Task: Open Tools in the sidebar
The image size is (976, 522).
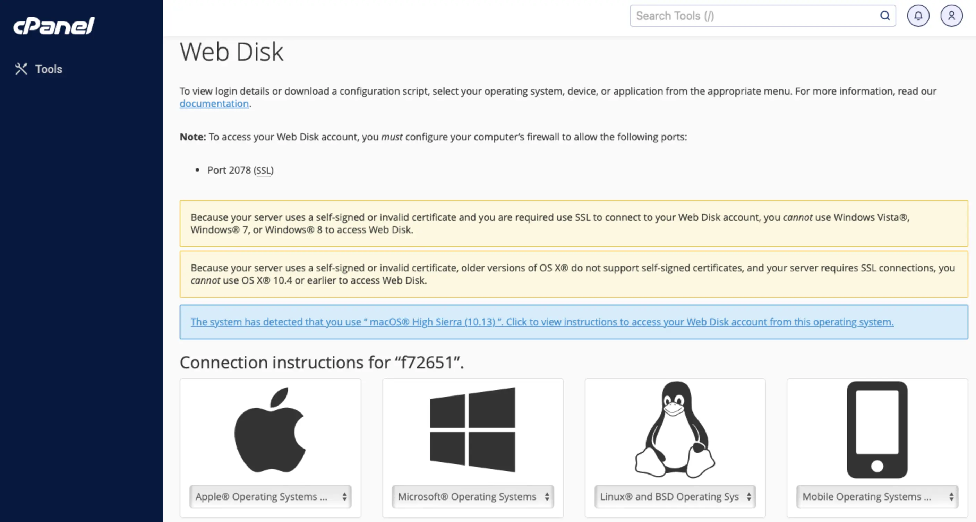Action: click(38, 69)
